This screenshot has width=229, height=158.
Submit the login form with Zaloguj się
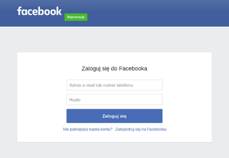[114, 116]
